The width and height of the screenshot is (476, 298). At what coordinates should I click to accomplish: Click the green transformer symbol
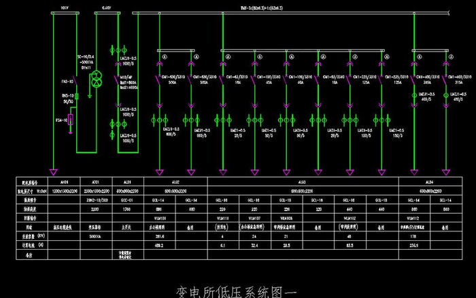(97, 79)
